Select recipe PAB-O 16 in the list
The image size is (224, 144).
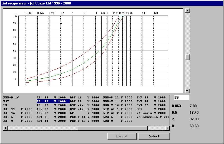click(x=11, y=98)
